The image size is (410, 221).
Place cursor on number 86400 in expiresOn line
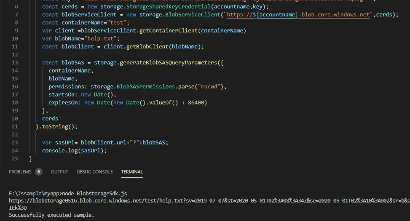point(196,103)
